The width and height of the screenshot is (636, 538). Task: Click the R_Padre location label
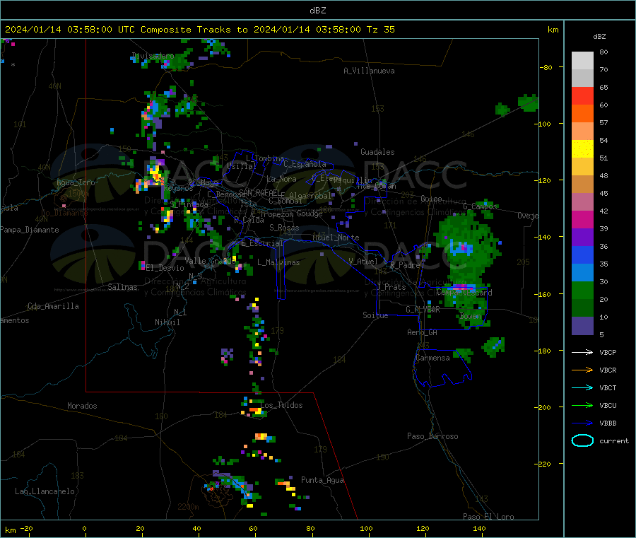point(405,265)
